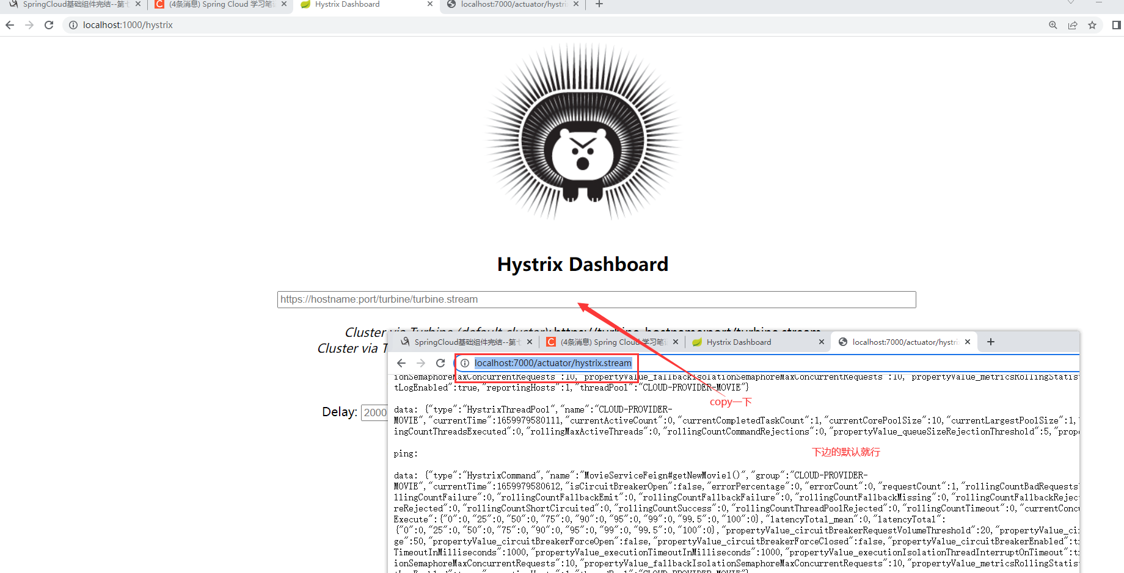Focus the main address bar URL
Image resolution: width=1124 pixels, height=573 pixels.
pos(128,25)
